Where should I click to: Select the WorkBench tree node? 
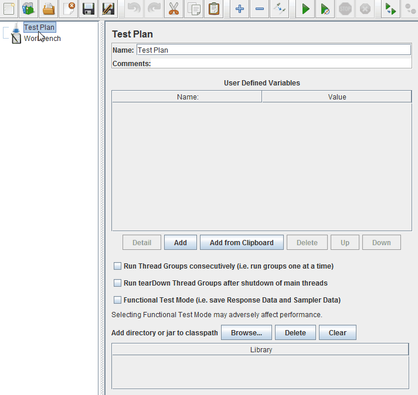click(x=42, y=39)
